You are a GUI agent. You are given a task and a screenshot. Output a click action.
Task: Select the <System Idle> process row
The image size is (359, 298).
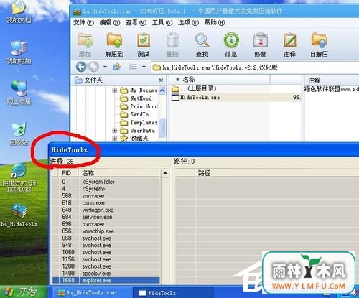point(106,182)
